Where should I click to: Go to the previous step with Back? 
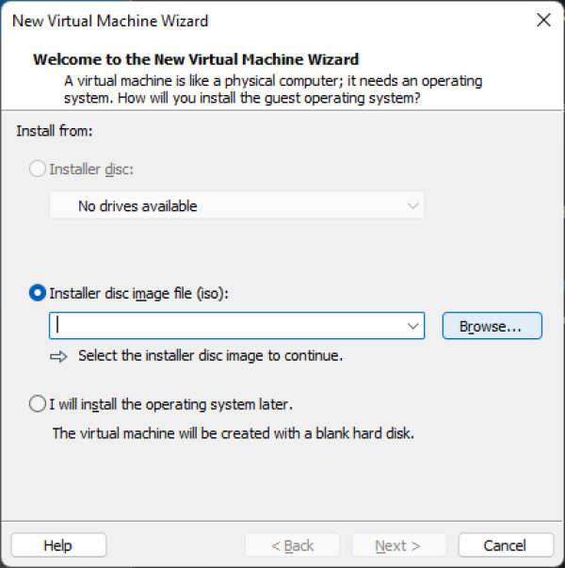[293, 545]
